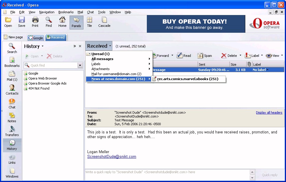Viewport: 286px width, 182px height.
Task: Open the Chat panel icon
Action: click(x=12, y=104)
